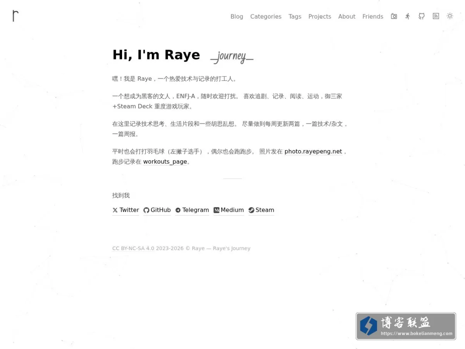
Task: Open the Telegram contact link
Action: (192, 210)
